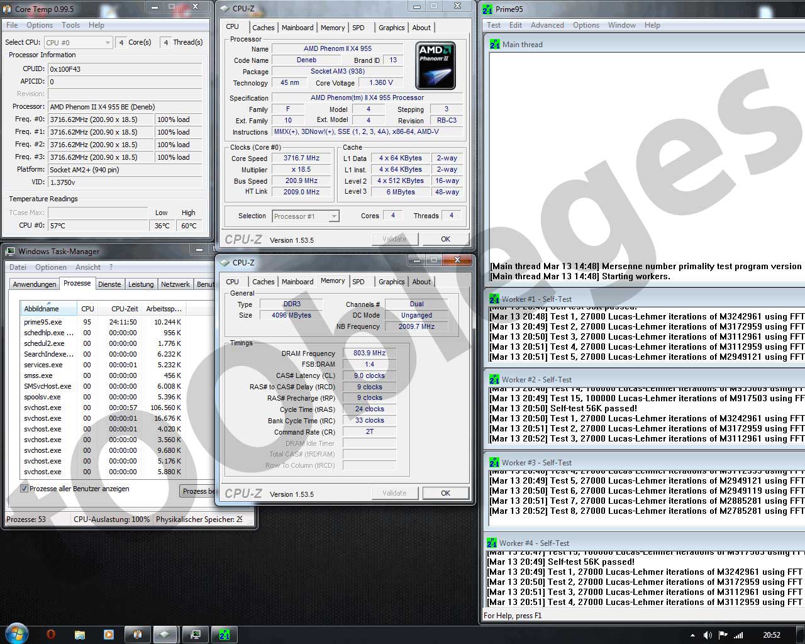805x644 pixels.
Task: Open the Select CPU dropdown in Core Temp
Action: (x=79, y=42)
